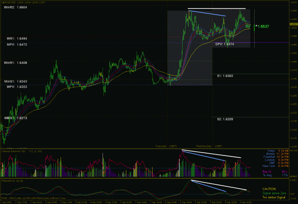Screen dimensions: 298x204
Task: Select the blue descending trendline in volume pane
Action: 204,156
